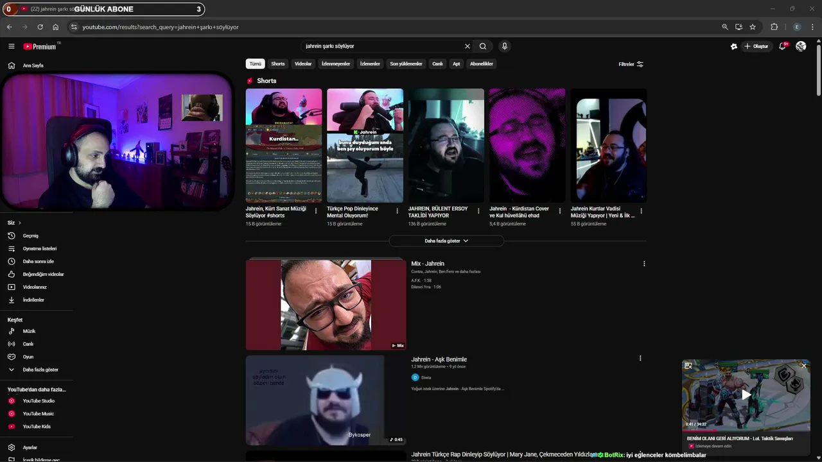Click the Oluştur create button
The height and width of the screenshot is (462, 822).
click(756, 46)
